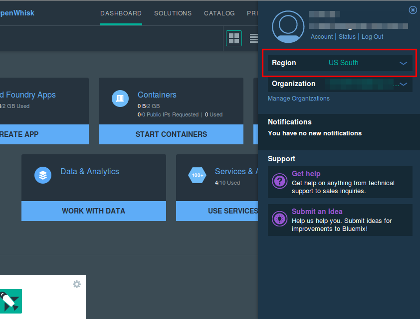Click the START CONTAINERS button
Viewport: 420px width, 319px height.
(171, 134)
